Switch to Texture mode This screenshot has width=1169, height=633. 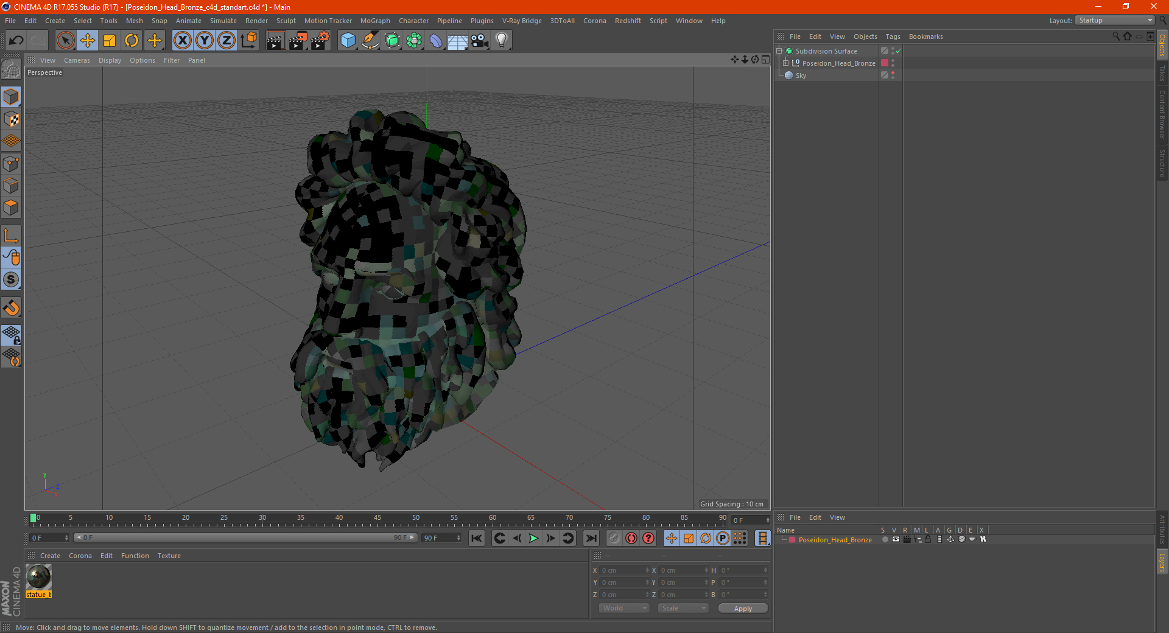[11, 119]
